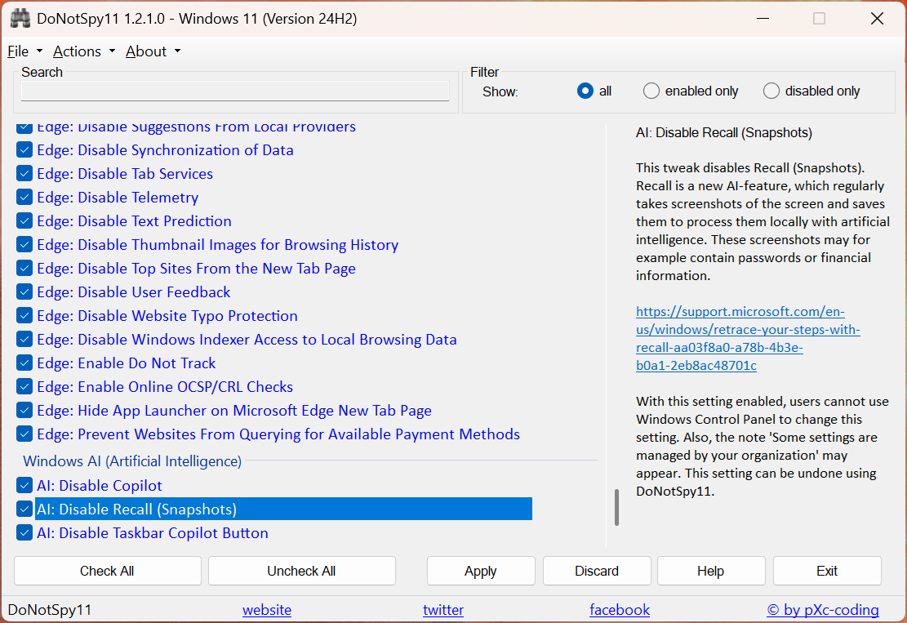Select 'Edge: Disable User Feedback' row text
Viewport: 907px width, 623px height.
tap(134, 292)
